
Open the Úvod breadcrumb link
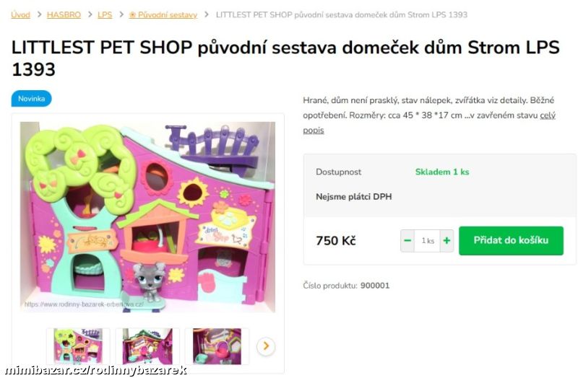tap(21, 14)
